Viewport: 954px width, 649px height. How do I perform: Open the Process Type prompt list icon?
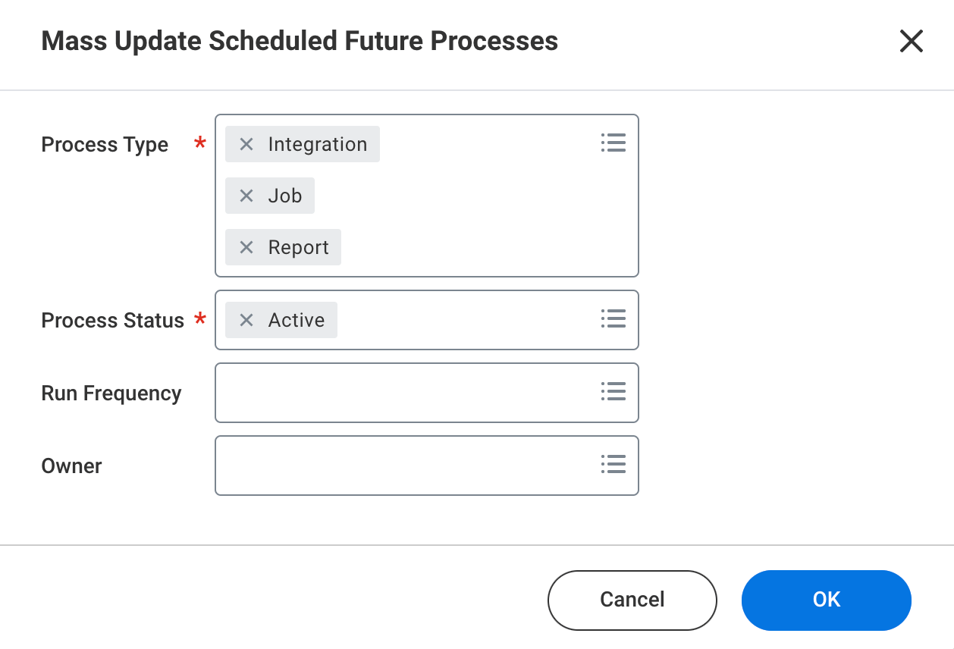click(x=613, y=143)
